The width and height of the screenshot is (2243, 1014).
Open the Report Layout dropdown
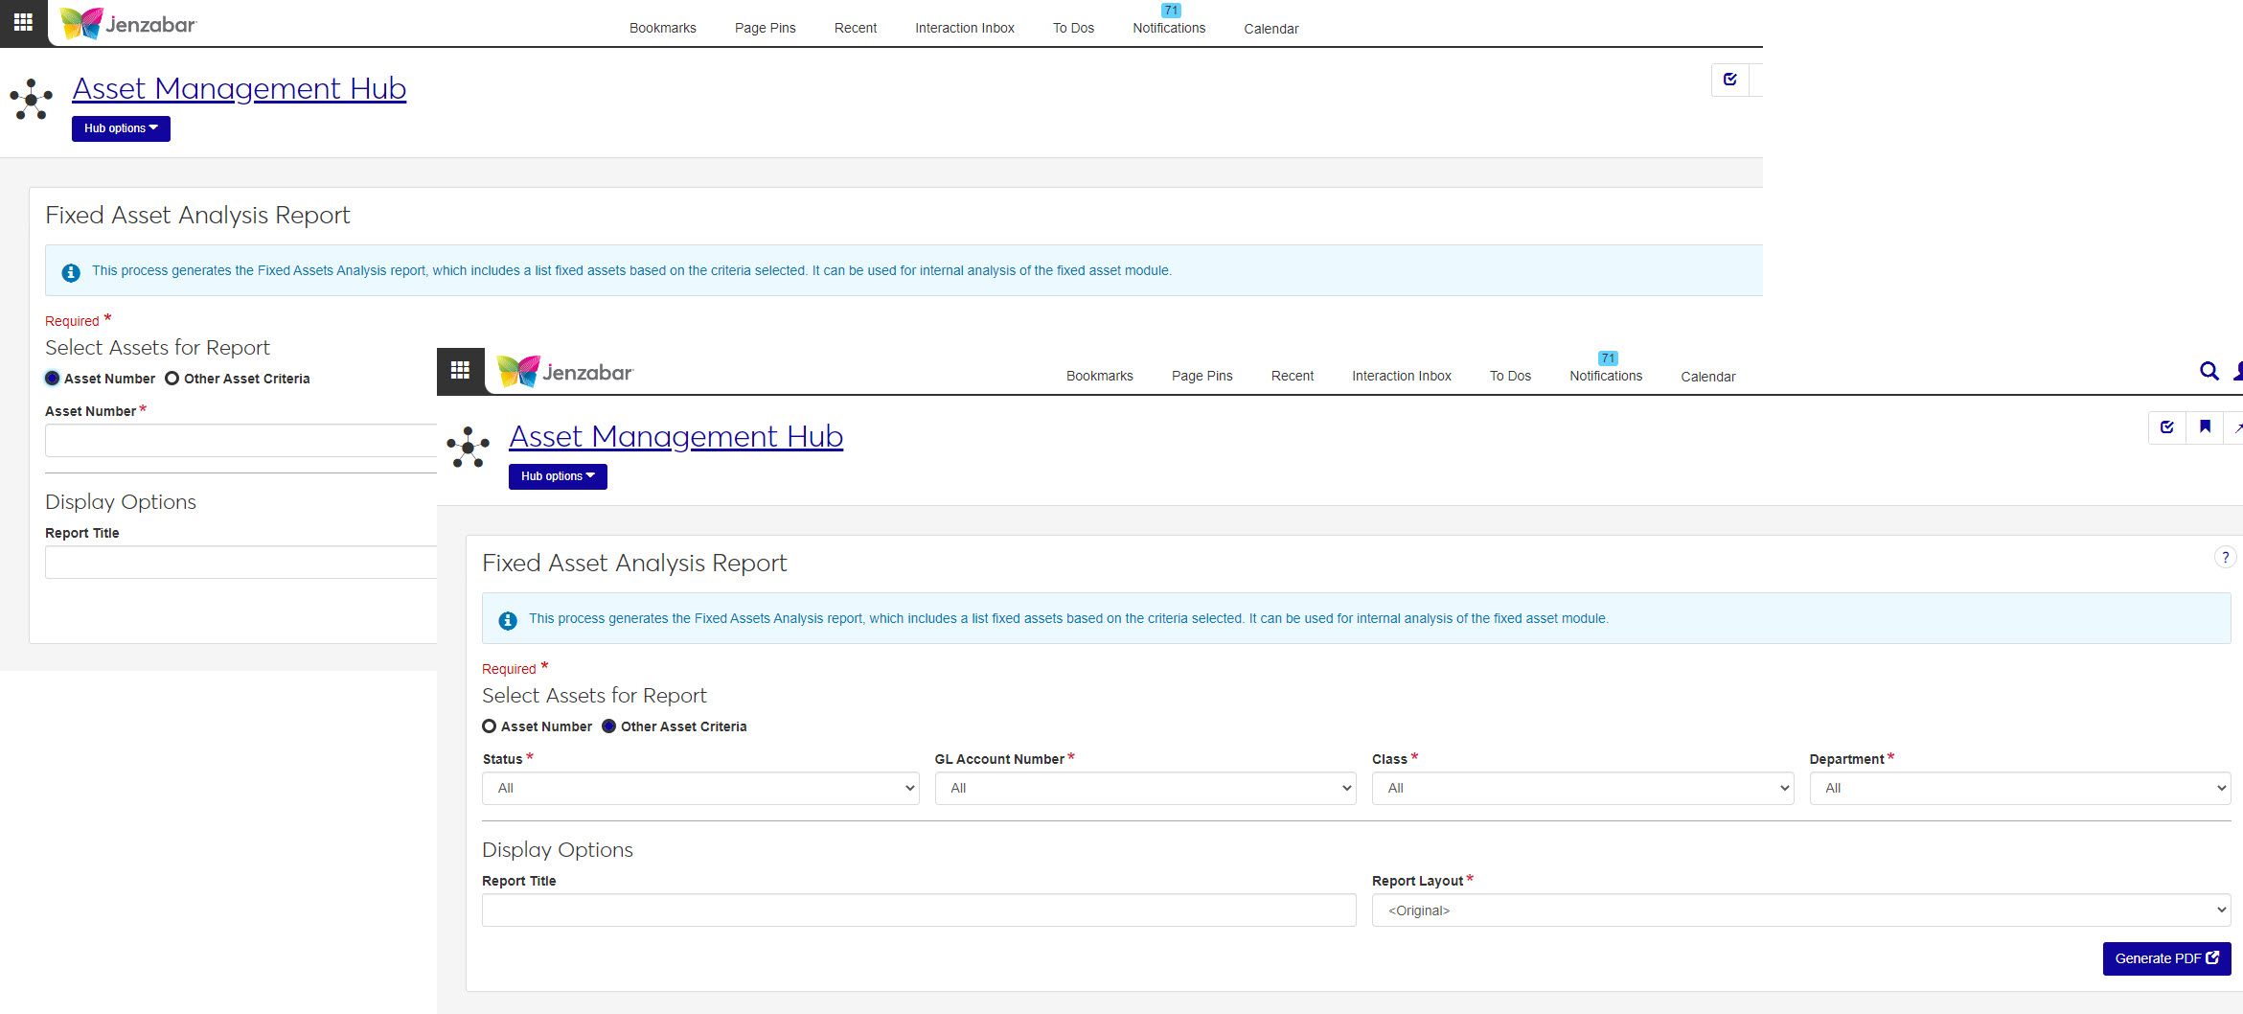point(1799,910)
